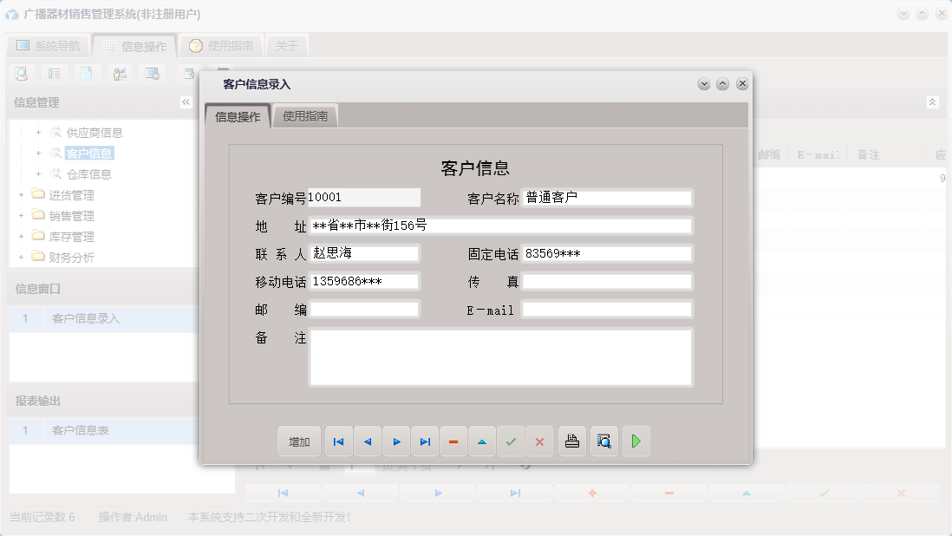Expand the 财务分析 tree node

click(x=21, y=257)
